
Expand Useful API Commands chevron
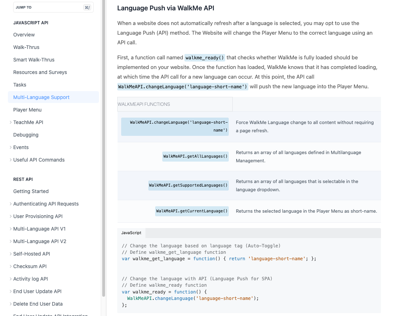pyautogui.click(x=11, y=160)
